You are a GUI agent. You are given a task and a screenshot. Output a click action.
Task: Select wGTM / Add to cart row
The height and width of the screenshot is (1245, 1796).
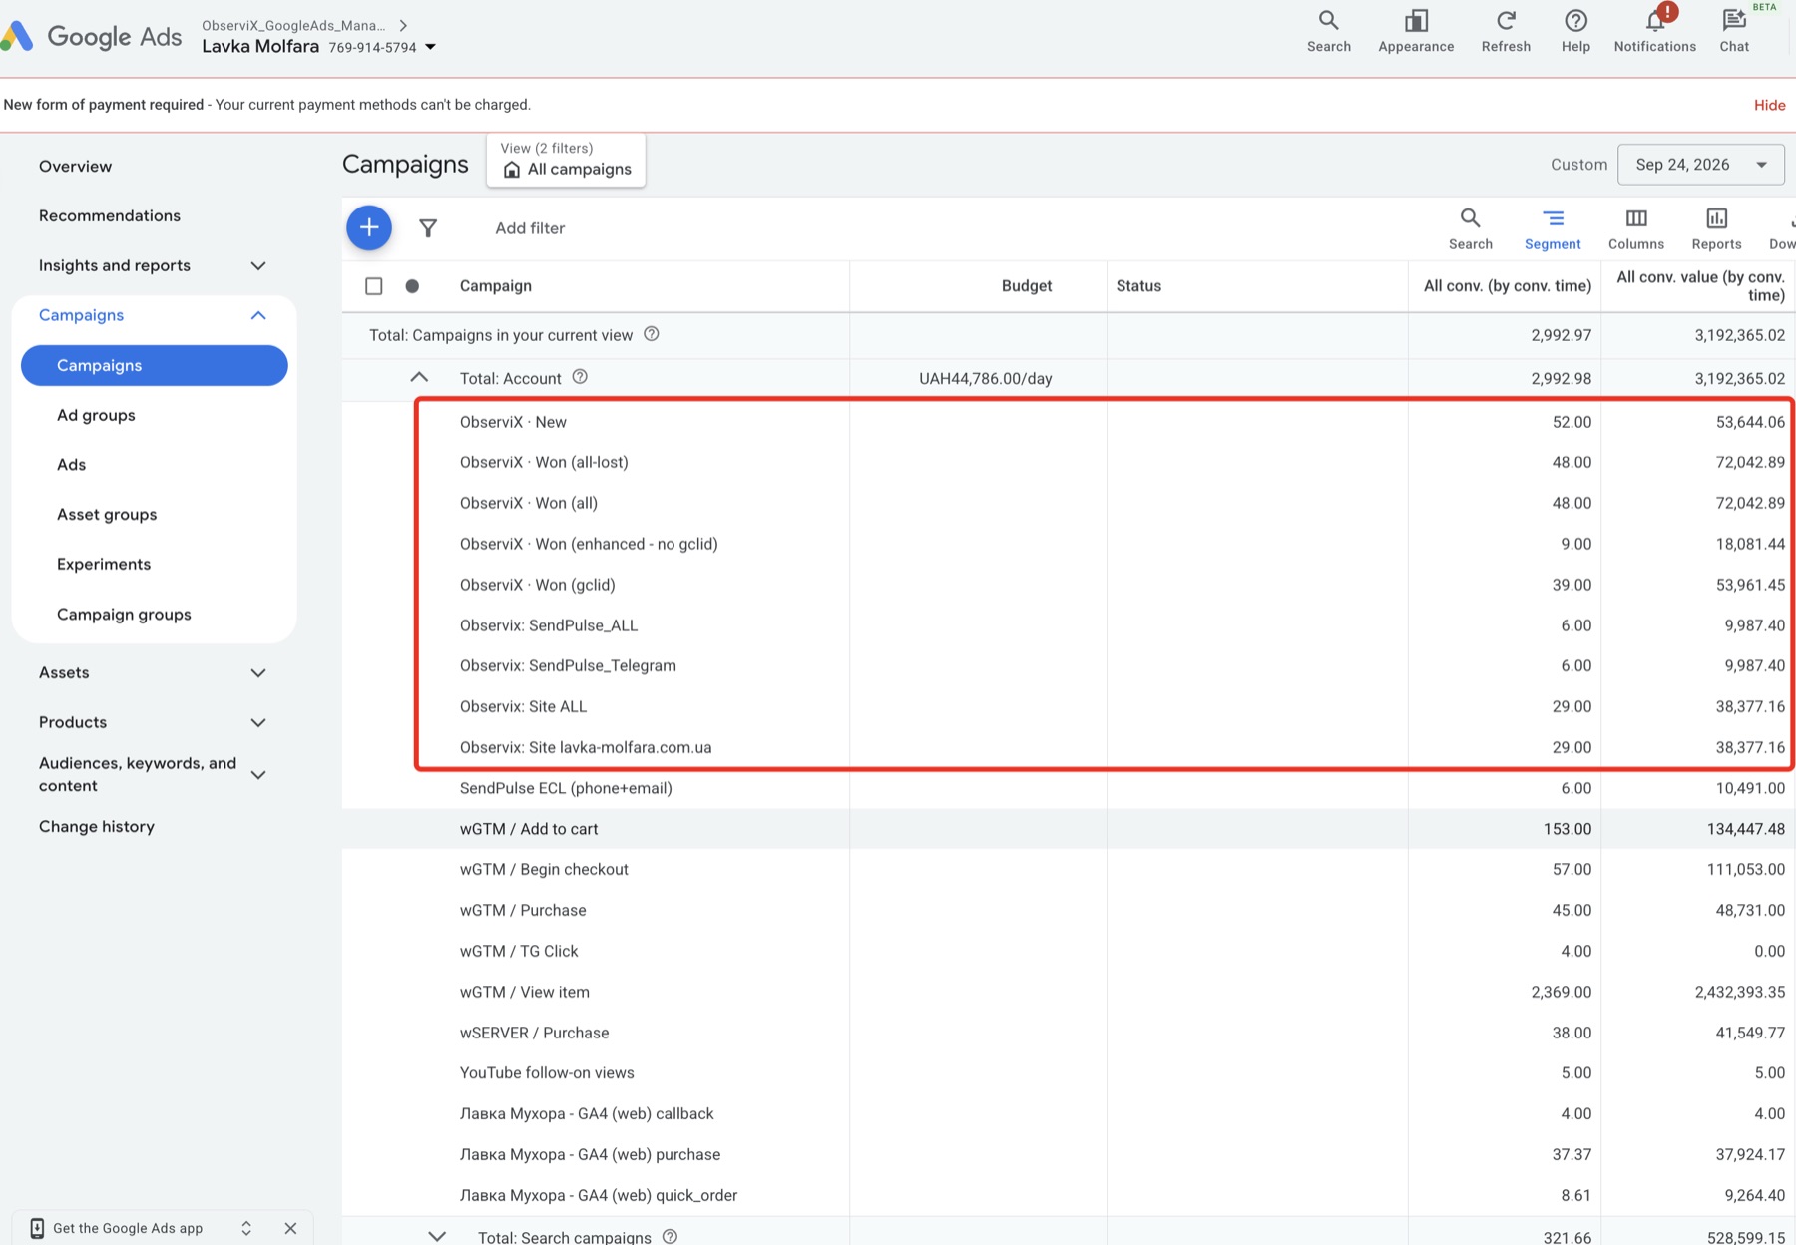click(1068, 829)
